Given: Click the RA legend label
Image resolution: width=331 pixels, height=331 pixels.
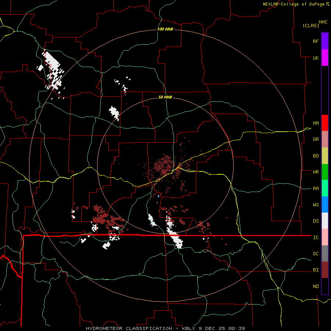Looking at the screenshot, I should point(316,189).
